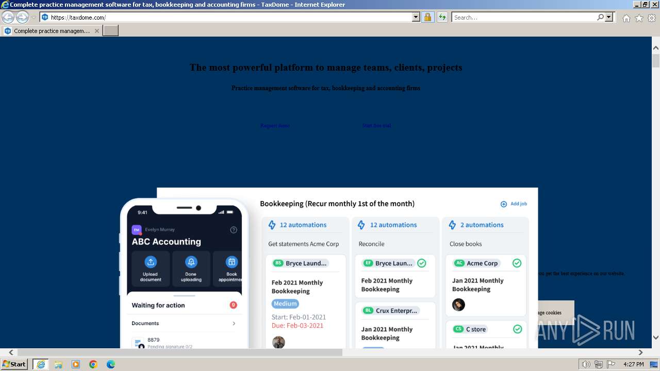The image size is (660, 371).
Task: Select the Complete practice management tab
Action: 52,31
